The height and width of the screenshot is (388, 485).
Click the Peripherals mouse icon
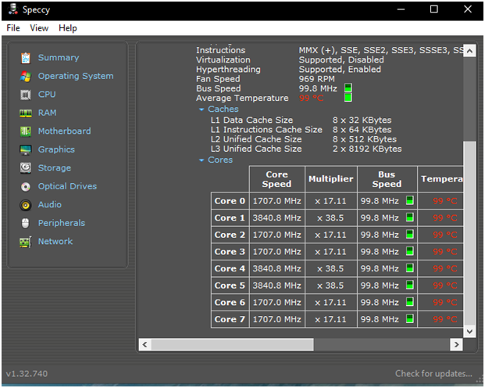[x=25, y=223]
